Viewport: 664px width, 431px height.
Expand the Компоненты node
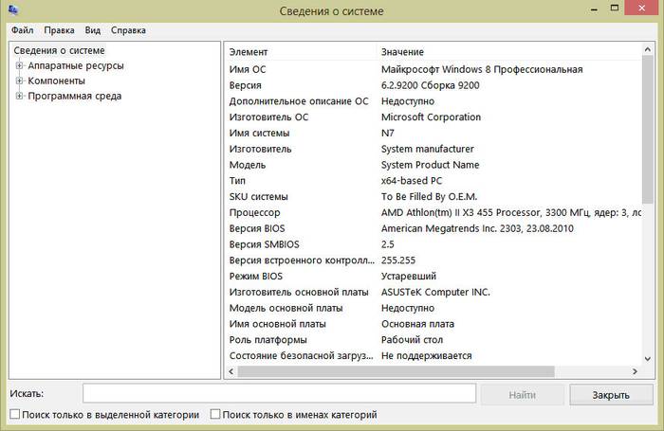tap(19, 81)
